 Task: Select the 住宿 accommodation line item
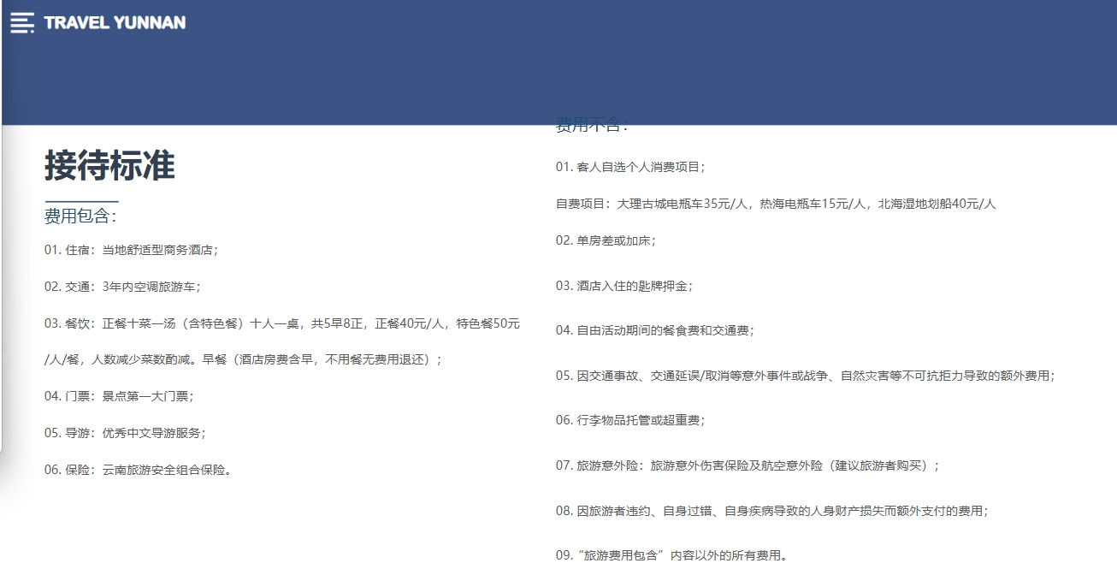[132, 251]
